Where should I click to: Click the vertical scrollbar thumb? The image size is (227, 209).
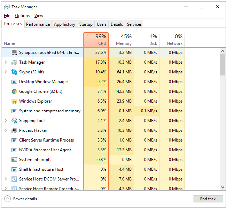pos(223,64)
